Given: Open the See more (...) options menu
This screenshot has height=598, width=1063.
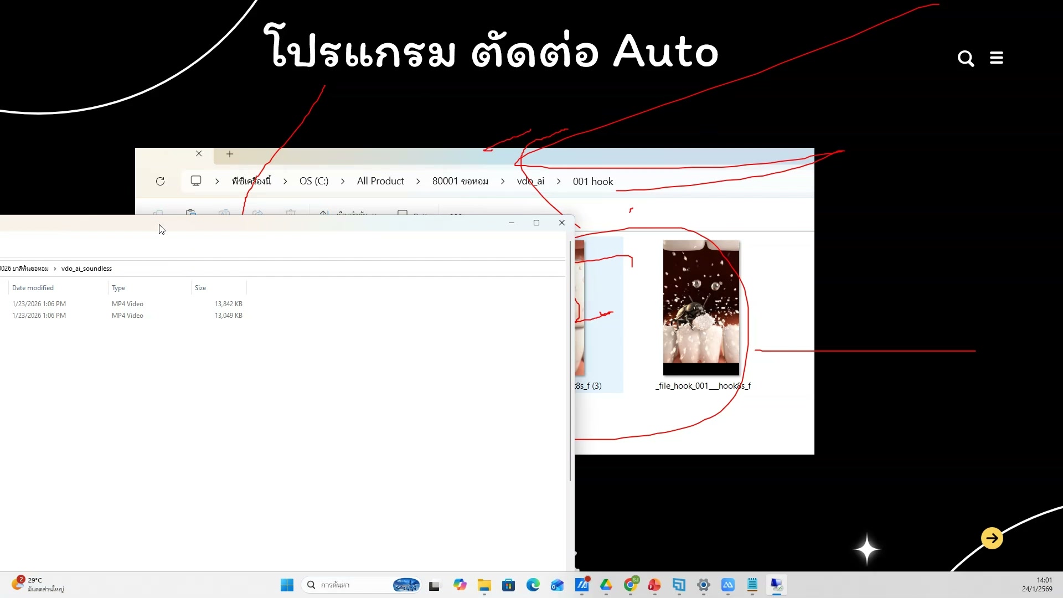Looking at the screenshot, I should pyautogui.click(x=455, y=214).
